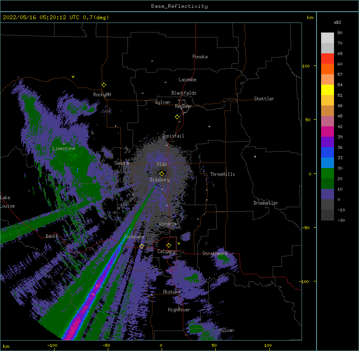The width and height of the screenshot is (359, 351).
Task: Select the 42 dBZ magenta swatch
Action: tap(327, 131)
